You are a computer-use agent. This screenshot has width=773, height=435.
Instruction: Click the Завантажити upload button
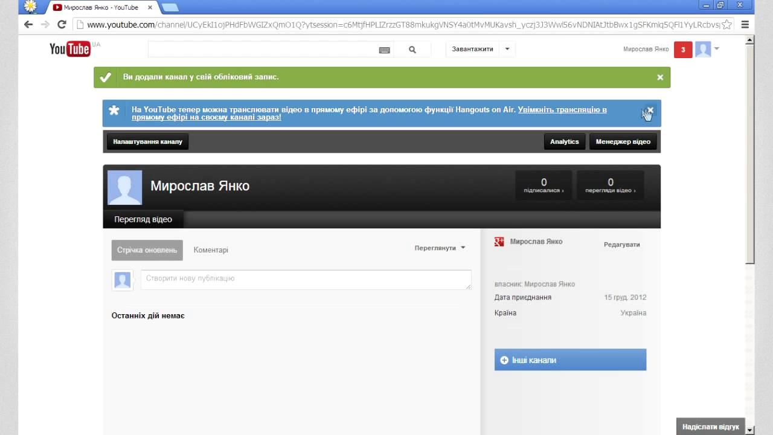coord(472,50)
